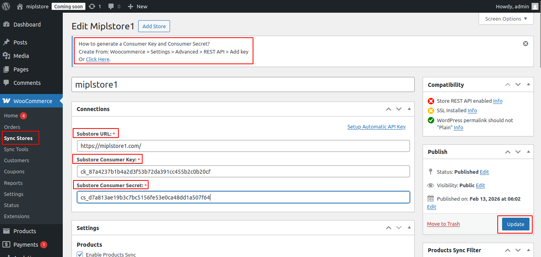This screenshot has width=541, height=257.
Task: Click the Add Store button
Action: (x=154, y=26)
